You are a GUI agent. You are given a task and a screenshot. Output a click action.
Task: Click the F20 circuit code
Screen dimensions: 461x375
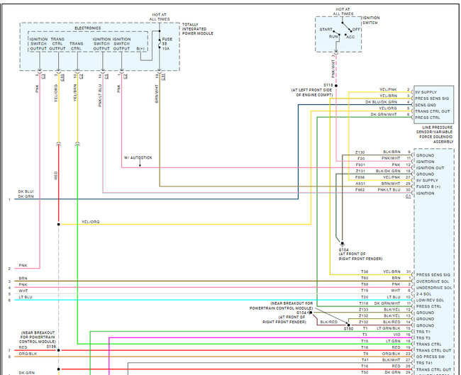pyautogui.click(x=361, y=159)
